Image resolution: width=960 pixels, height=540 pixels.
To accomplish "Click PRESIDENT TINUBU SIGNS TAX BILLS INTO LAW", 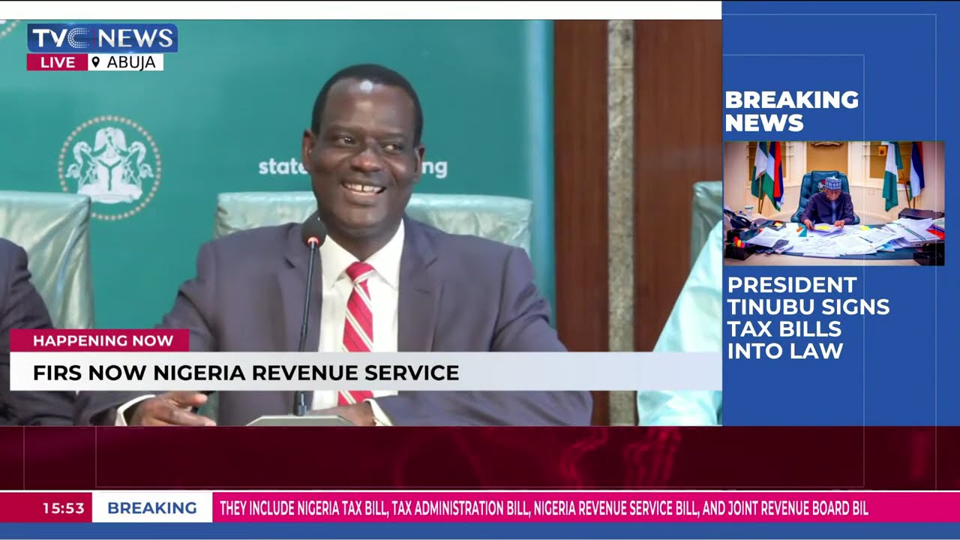I will pos(808,318).
